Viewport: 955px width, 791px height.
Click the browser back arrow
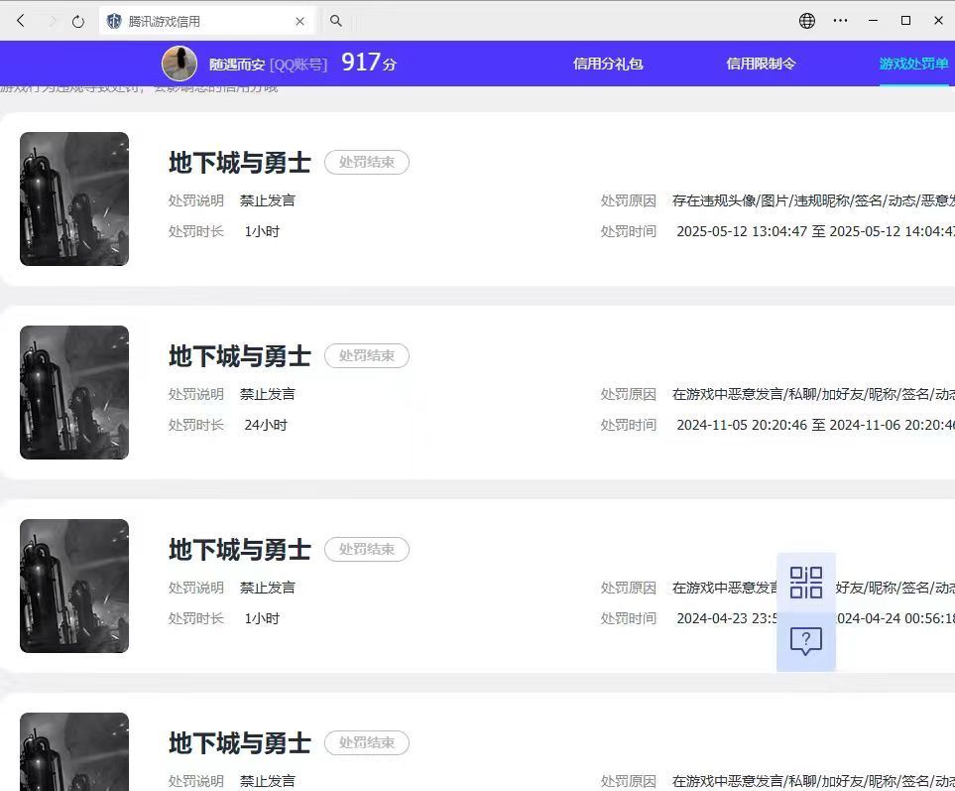coord(20,21)
